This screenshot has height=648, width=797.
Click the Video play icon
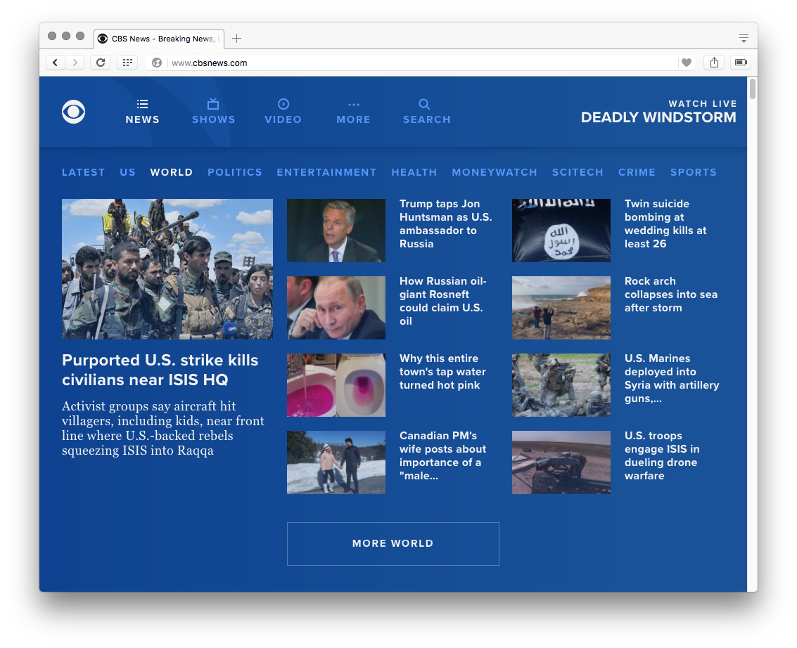coord(283,104)
